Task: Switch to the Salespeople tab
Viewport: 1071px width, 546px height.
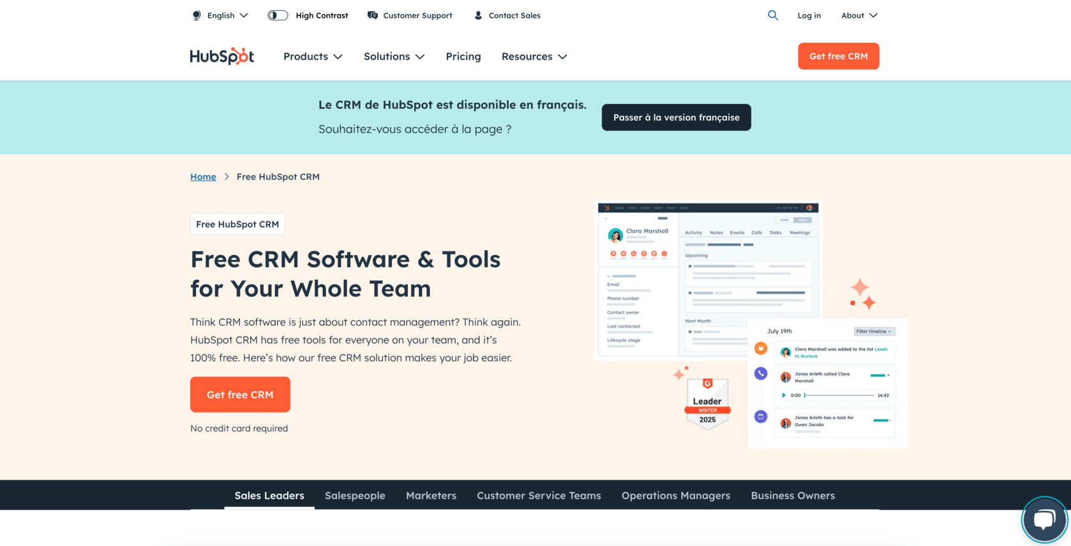Action: click(355, 496)
